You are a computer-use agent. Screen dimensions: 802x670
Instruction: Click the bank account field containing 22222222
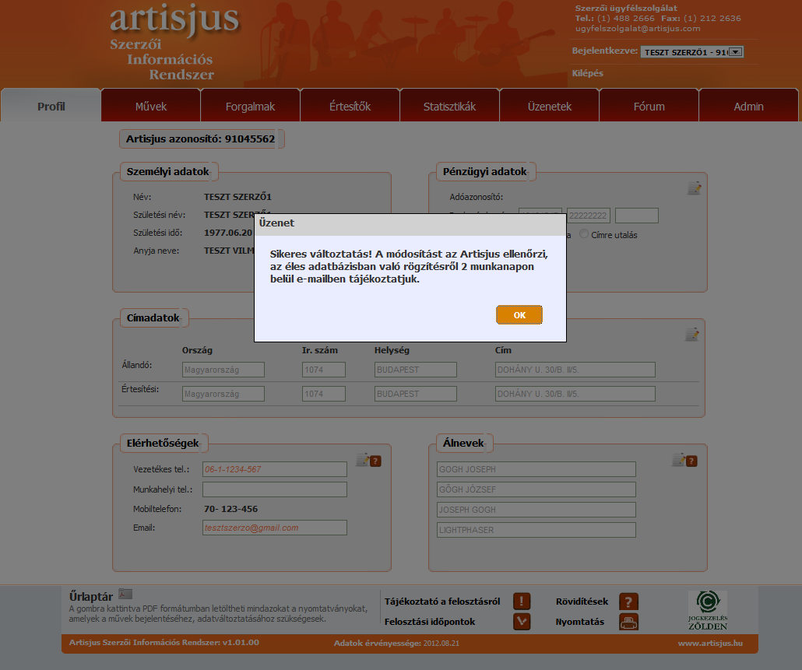click(x=589, y=216)
